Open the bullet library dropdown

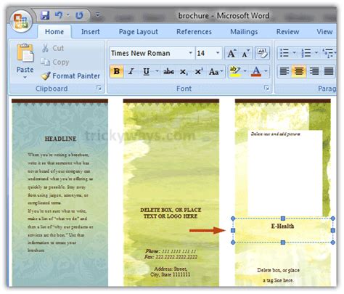coord(294,52)
